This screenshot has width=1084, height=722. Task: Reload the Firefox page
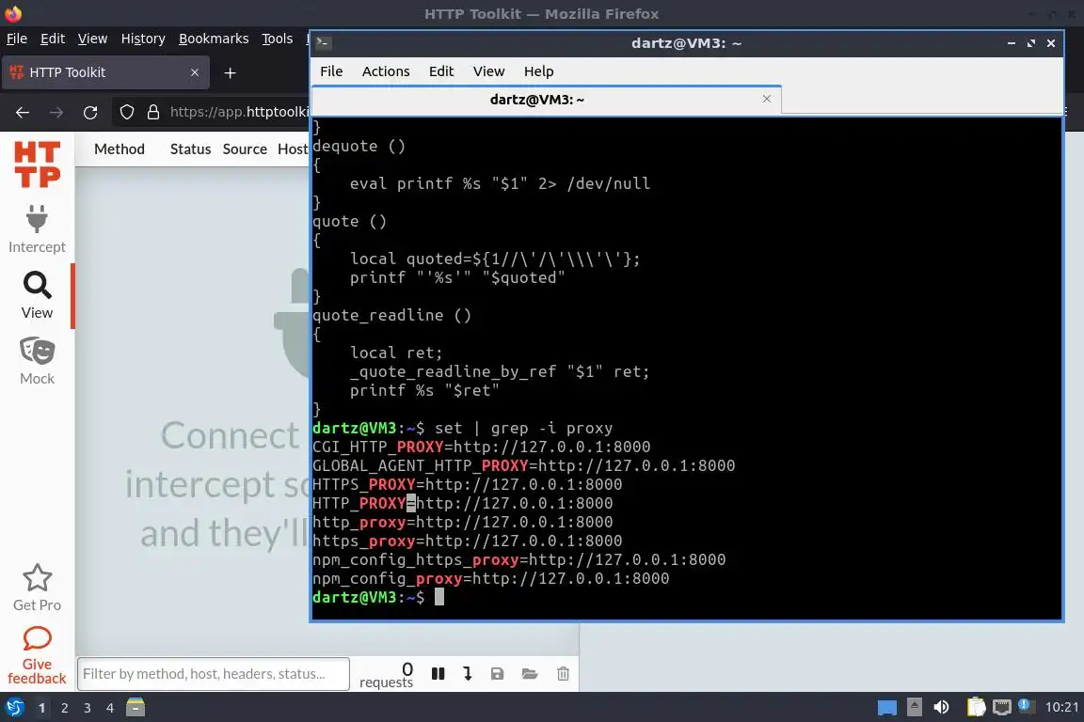(90, 113)
